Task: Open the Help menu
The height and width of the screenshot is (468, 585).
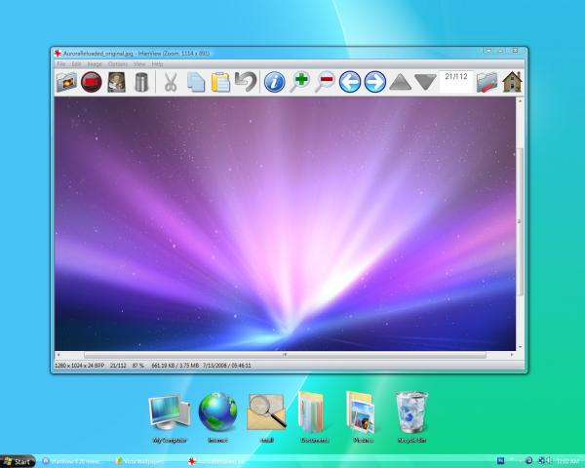Action: 157,64
